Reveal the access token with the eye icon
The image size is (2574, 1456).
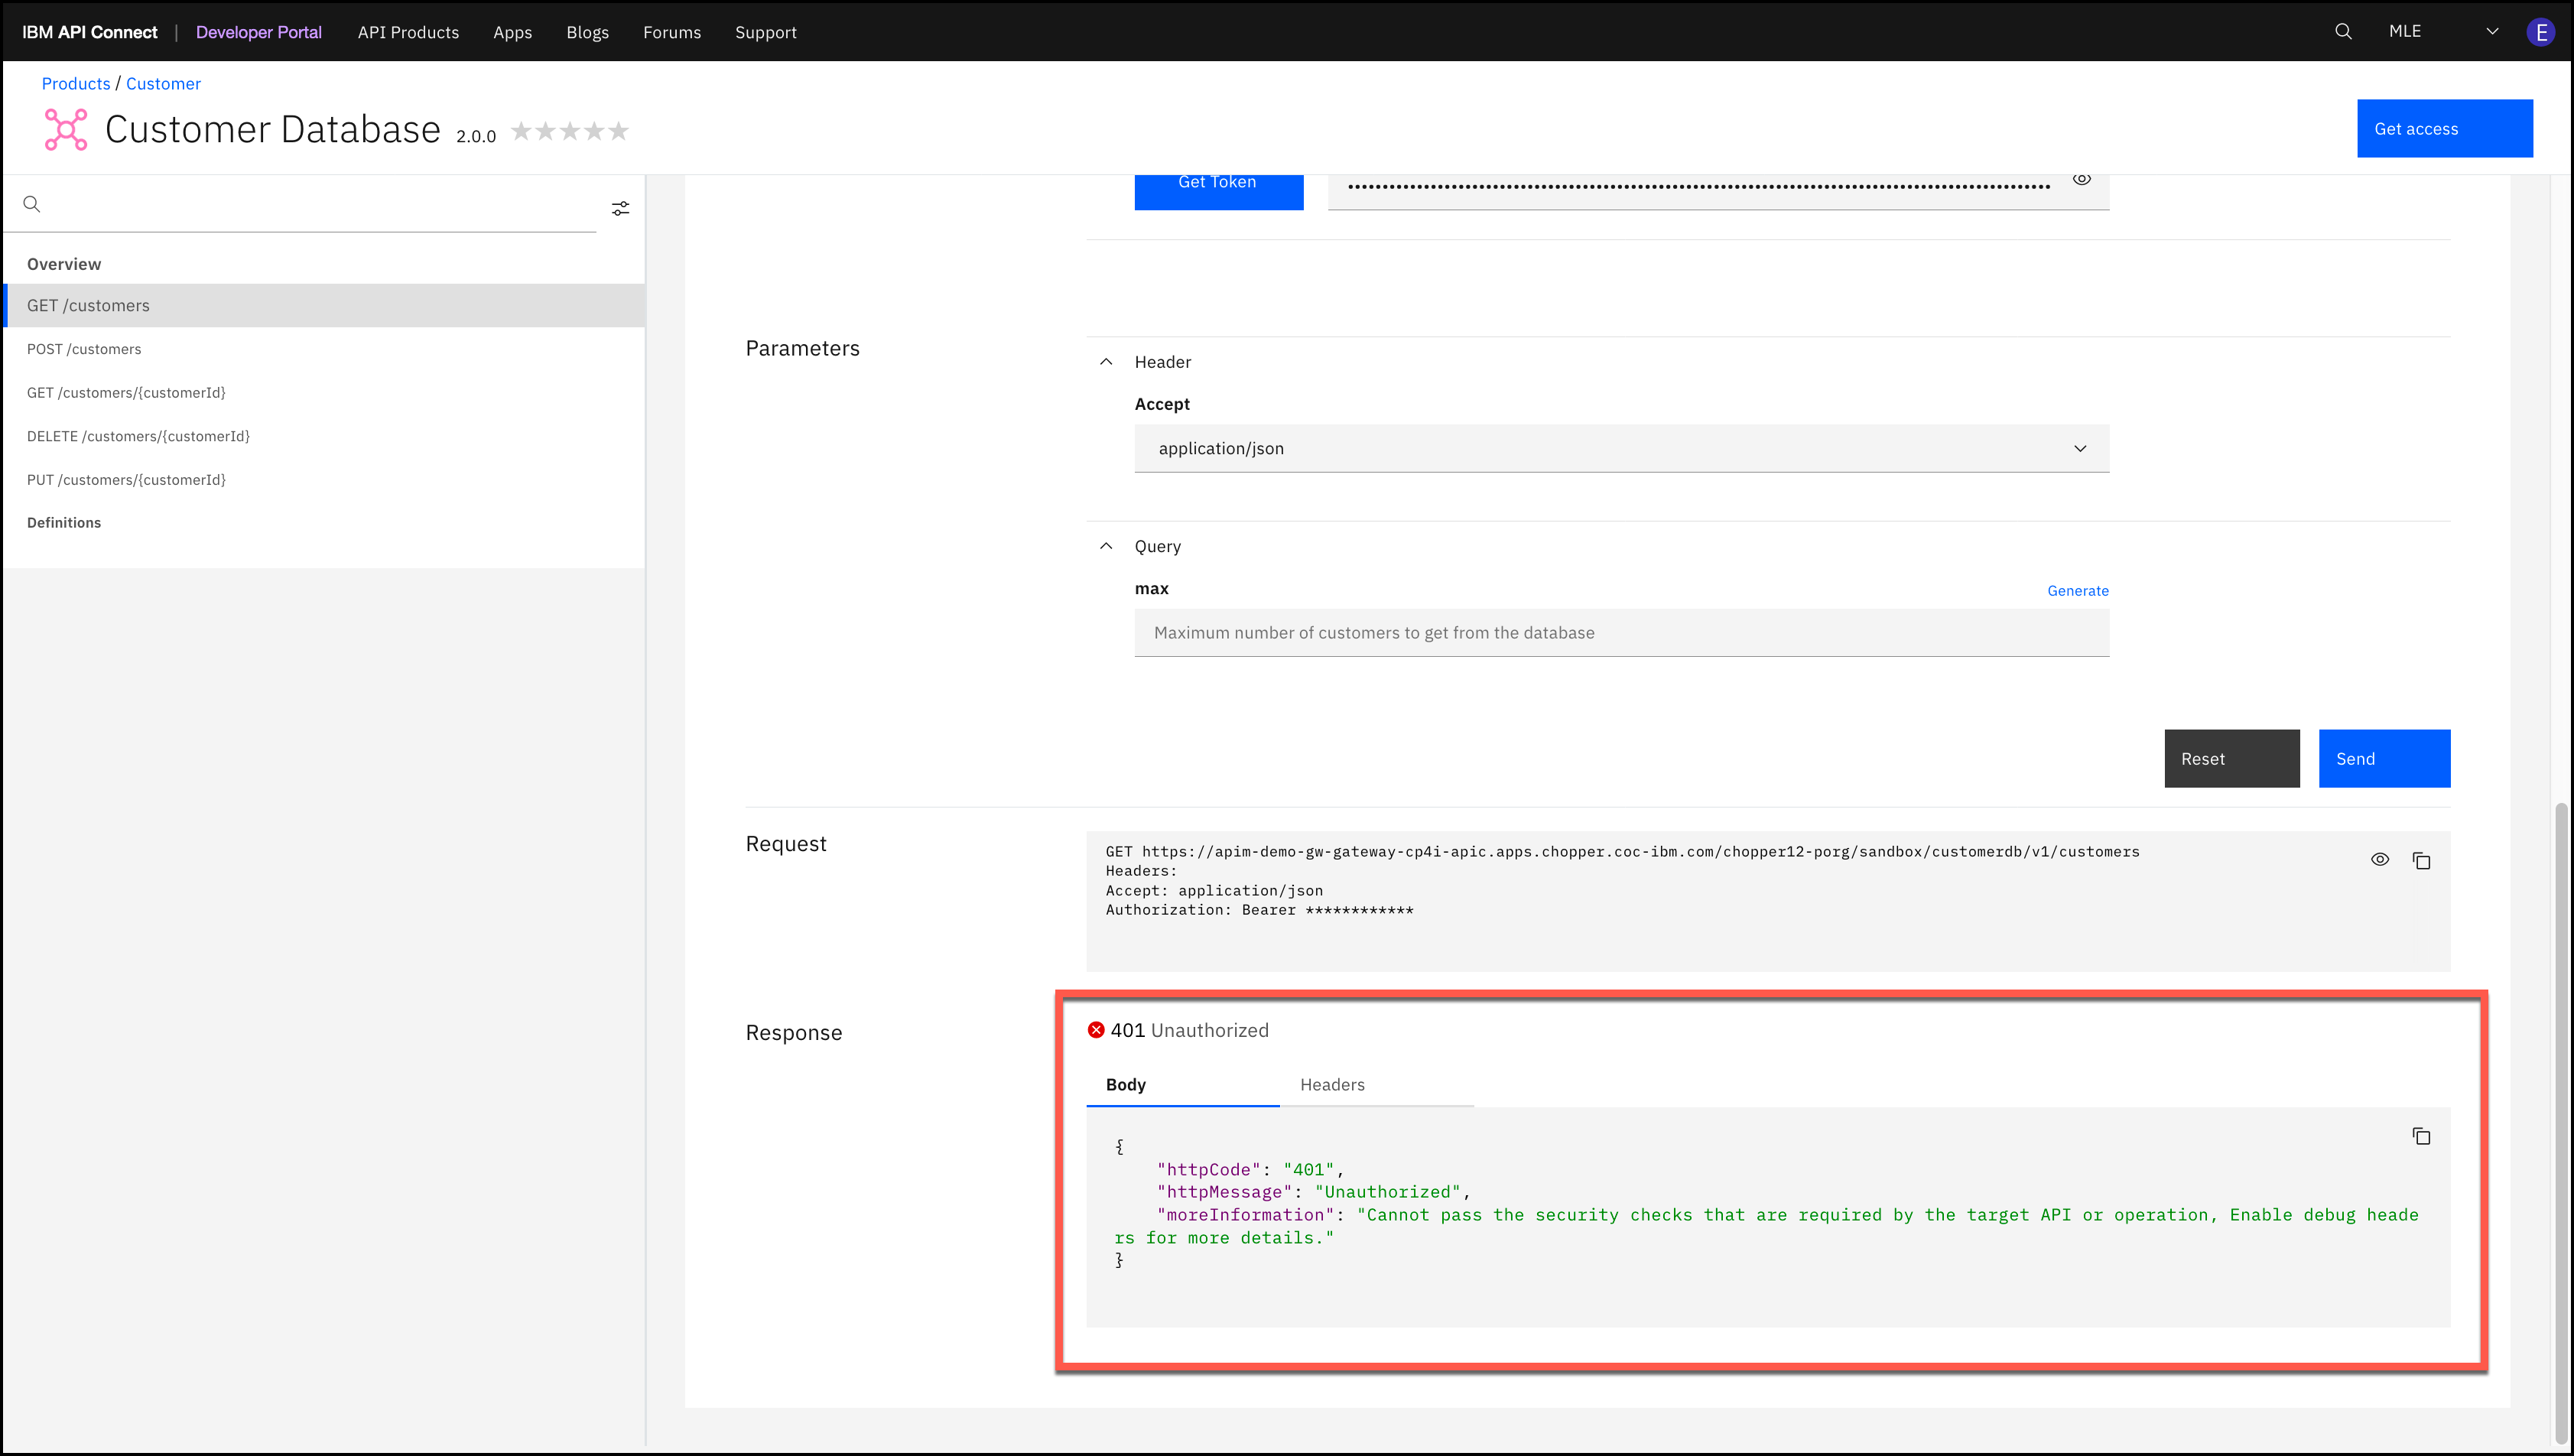pyautogui.click(x=2081, y=179)
